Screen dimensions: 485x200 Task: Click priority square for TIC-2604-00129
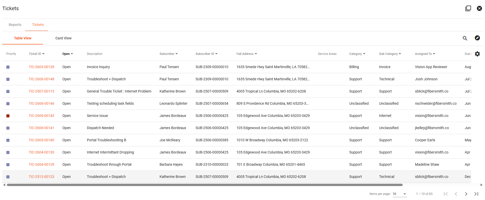8,165
